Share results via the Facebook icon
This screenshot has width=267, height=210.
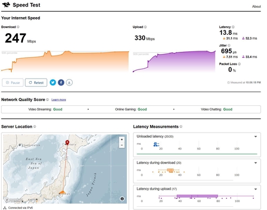(x=61, y=82)
